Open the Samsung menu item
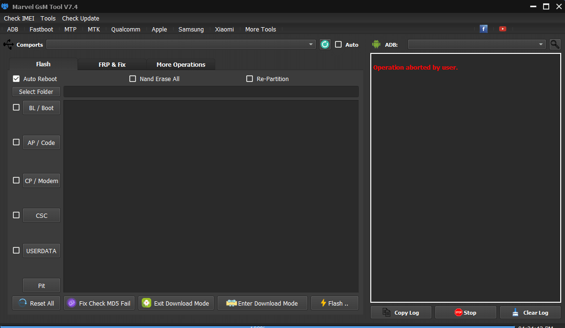The height and width of the screenshot is (328, 565). pyautogui.click(x=191, y=29)
